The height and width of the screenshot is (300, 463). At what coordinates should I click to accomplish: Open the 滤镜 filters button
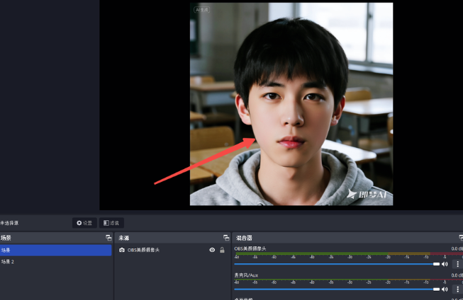tap(111, 223)
